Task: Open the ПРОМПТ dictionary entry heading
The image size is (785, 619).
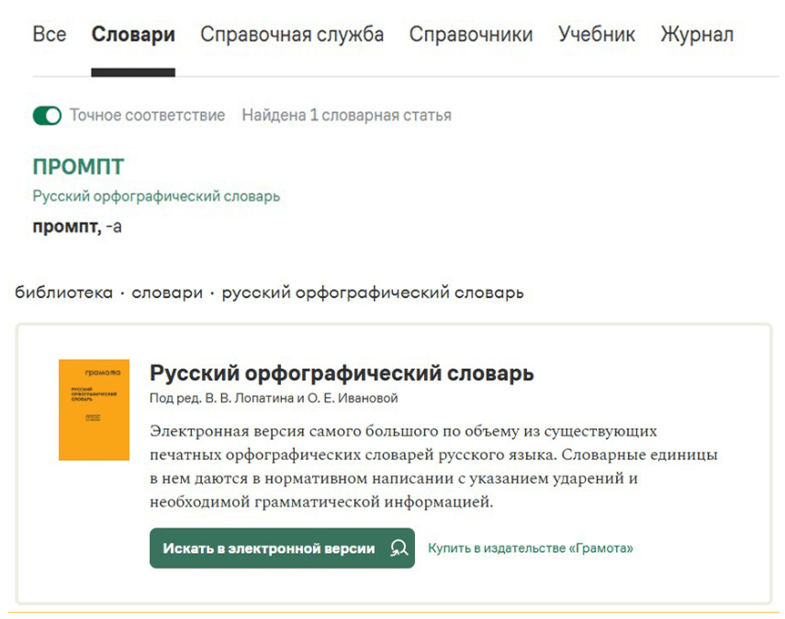Action: (x=78, y=167)
